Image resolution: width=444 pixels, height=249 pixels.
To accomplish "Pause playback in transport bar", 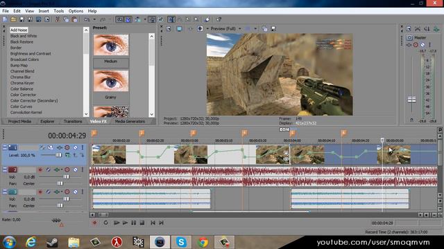I will point(133,223).
